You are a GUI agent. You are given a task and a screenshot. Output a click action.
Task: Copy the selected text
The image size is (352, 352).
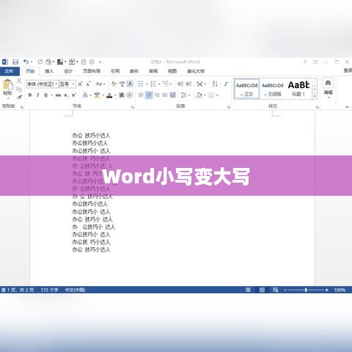point(19,89)
